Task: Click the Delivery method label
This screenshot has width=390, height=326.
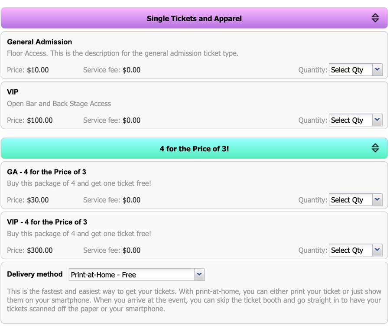Action: [x=35, y=274]
